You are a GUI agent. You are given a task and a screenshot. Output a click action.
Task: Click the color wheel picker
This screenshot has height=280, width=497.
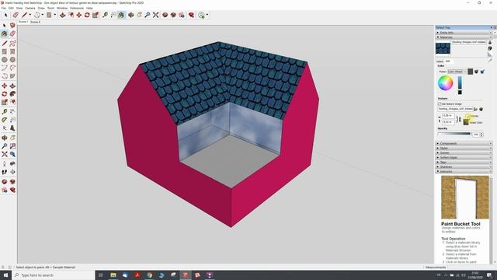pyautogui.click(x=445, y=83)
